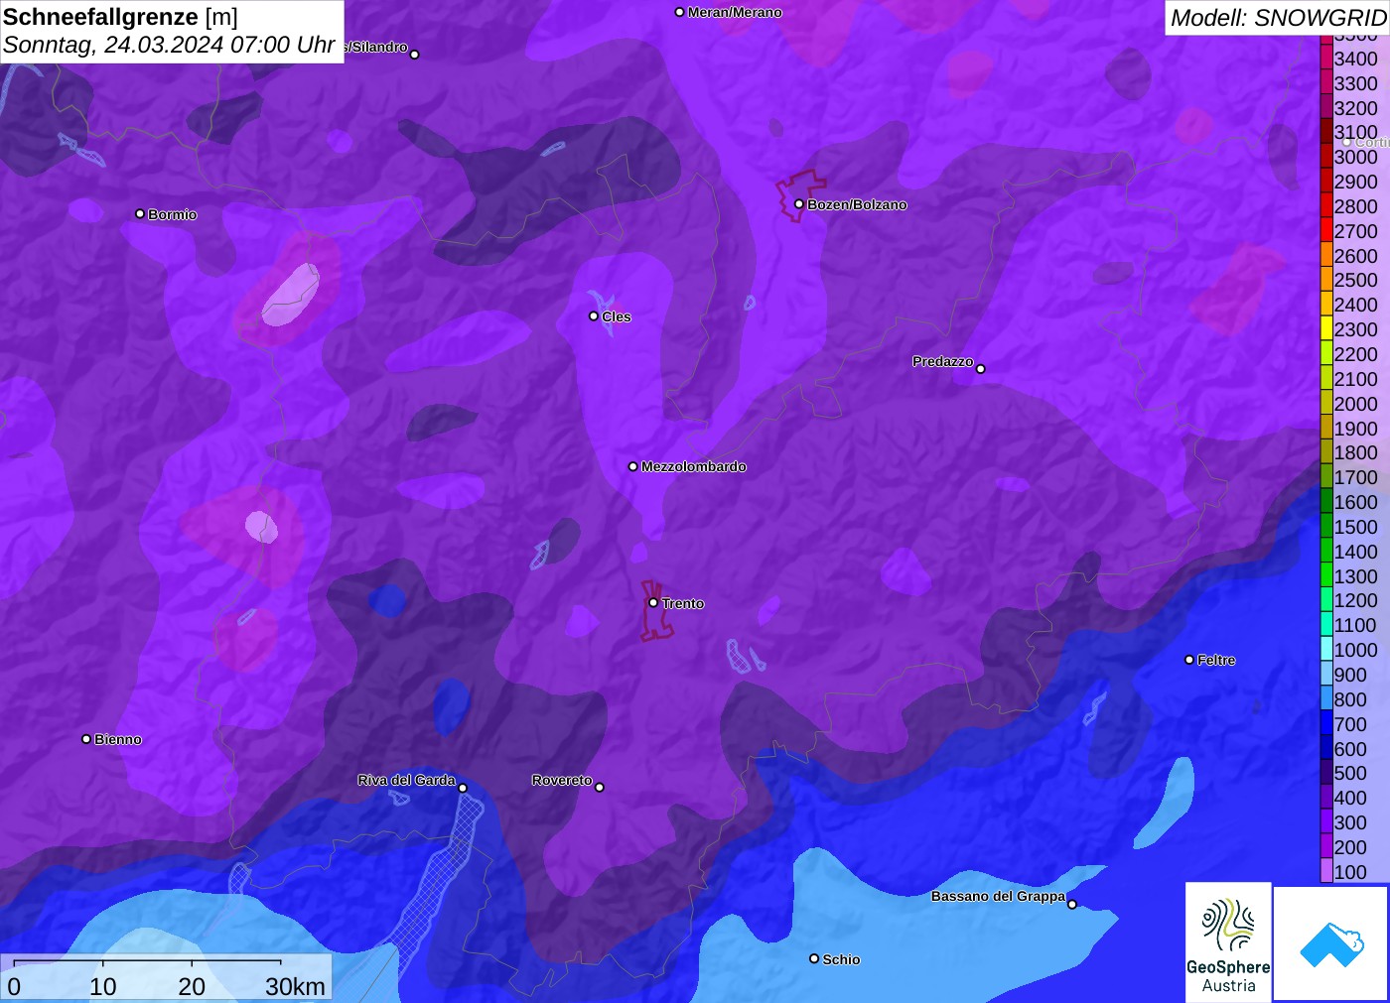Click the blue house and cloud logo
The height and width of the screenshot is (1003, 1390).
tap(1330, 943)
